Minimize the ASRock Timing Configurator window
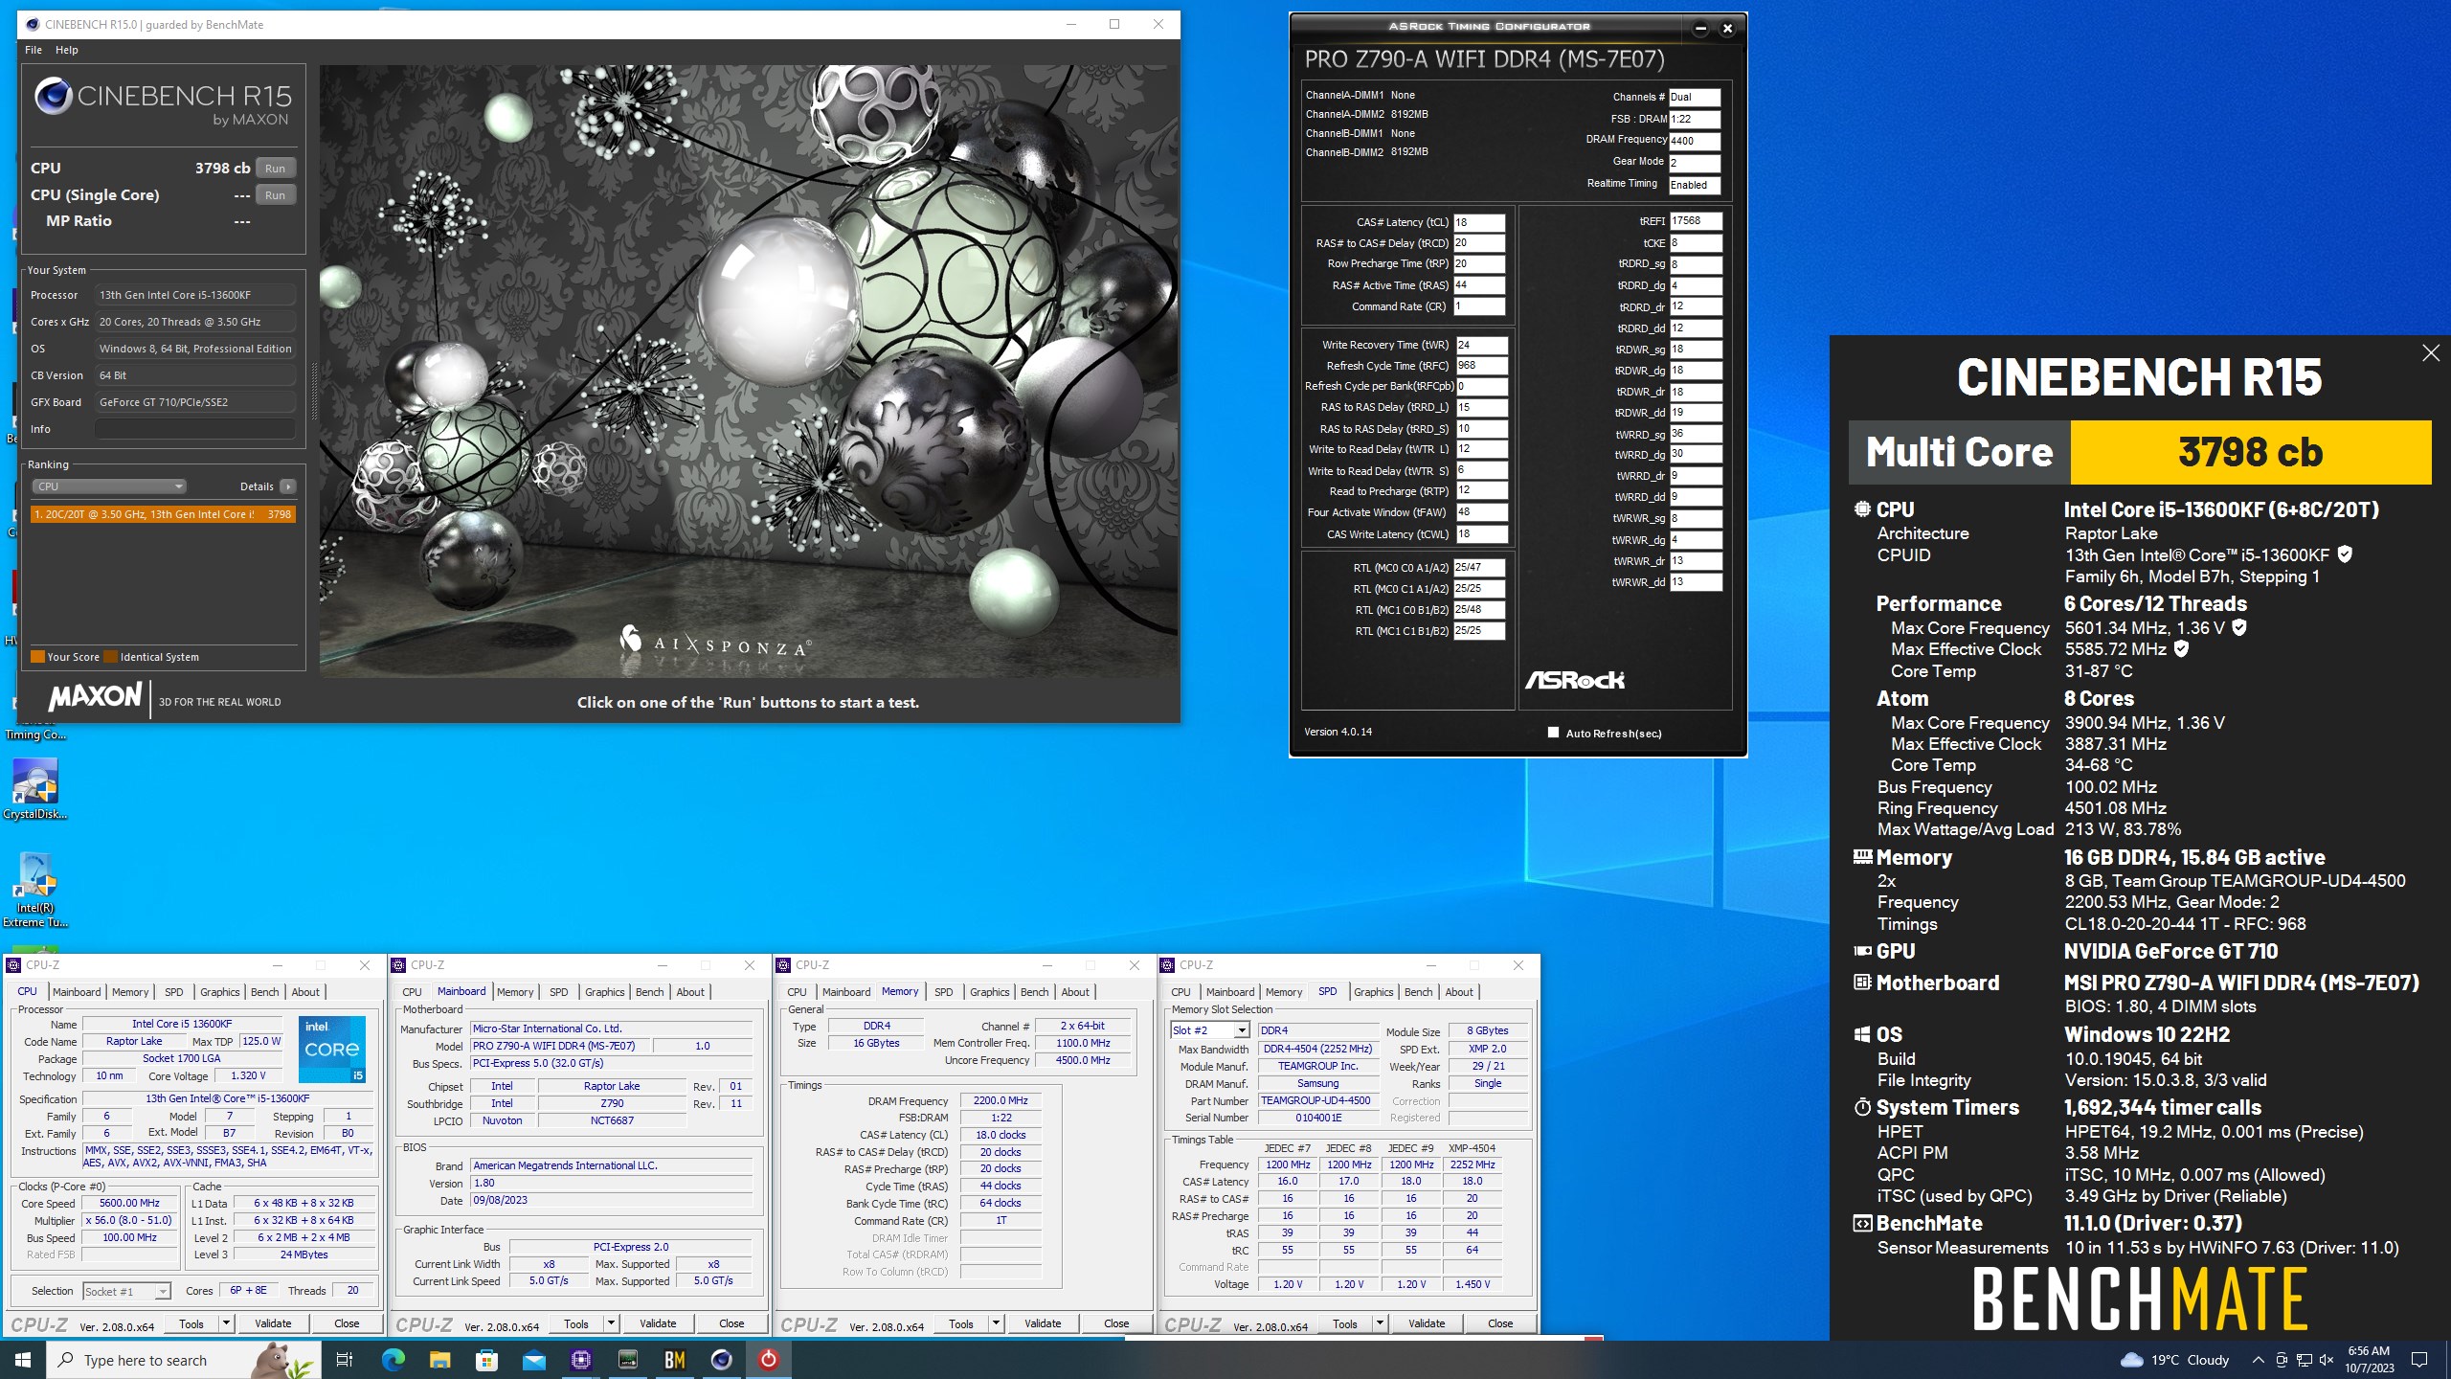This screenshot has height=1379, width=2451. coord(1700,28)
